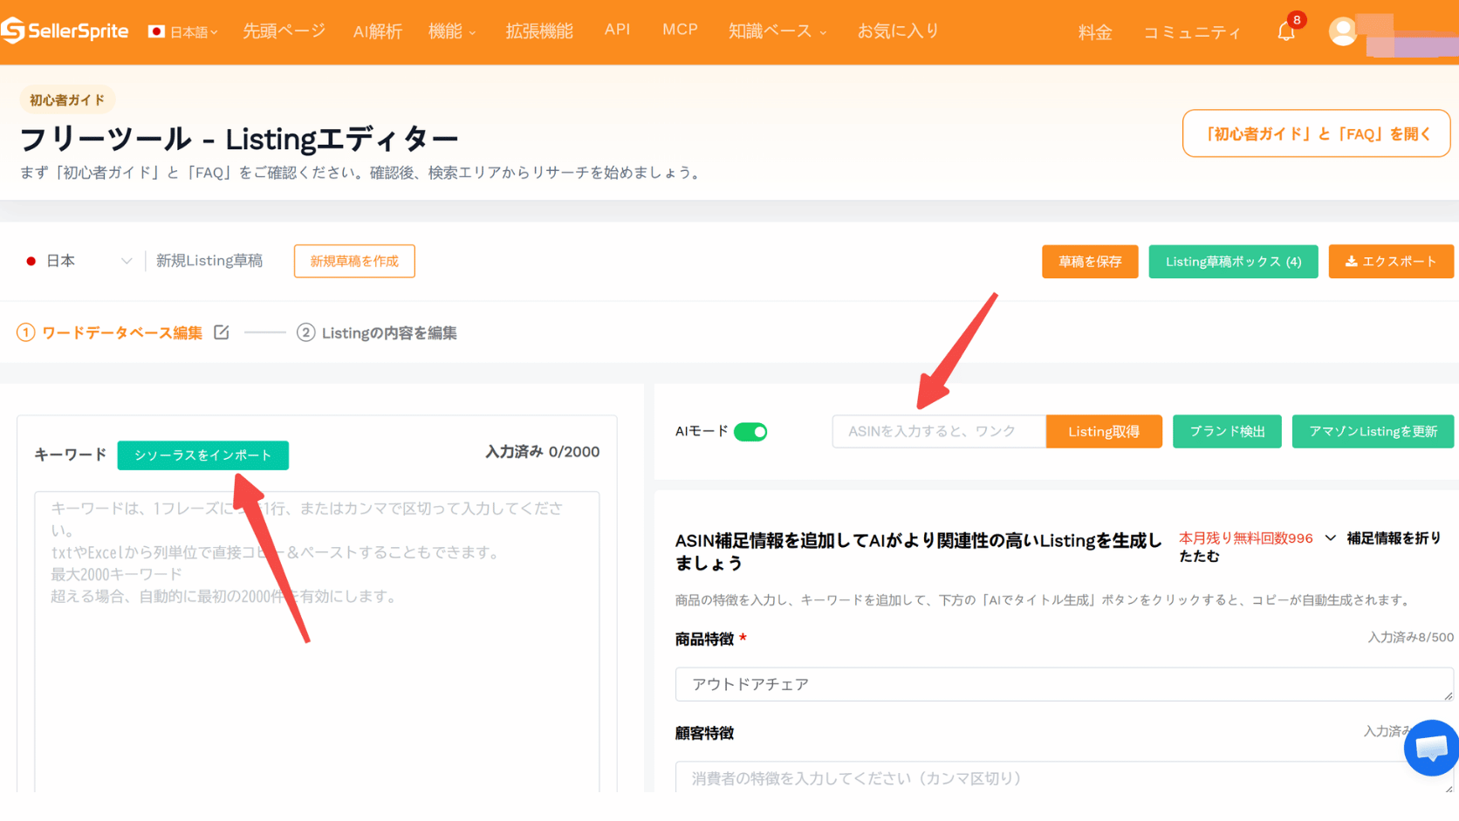The image size is (1459, 821).
Task: Save draft with 草稿を保存
Action: pos(1090,262)
